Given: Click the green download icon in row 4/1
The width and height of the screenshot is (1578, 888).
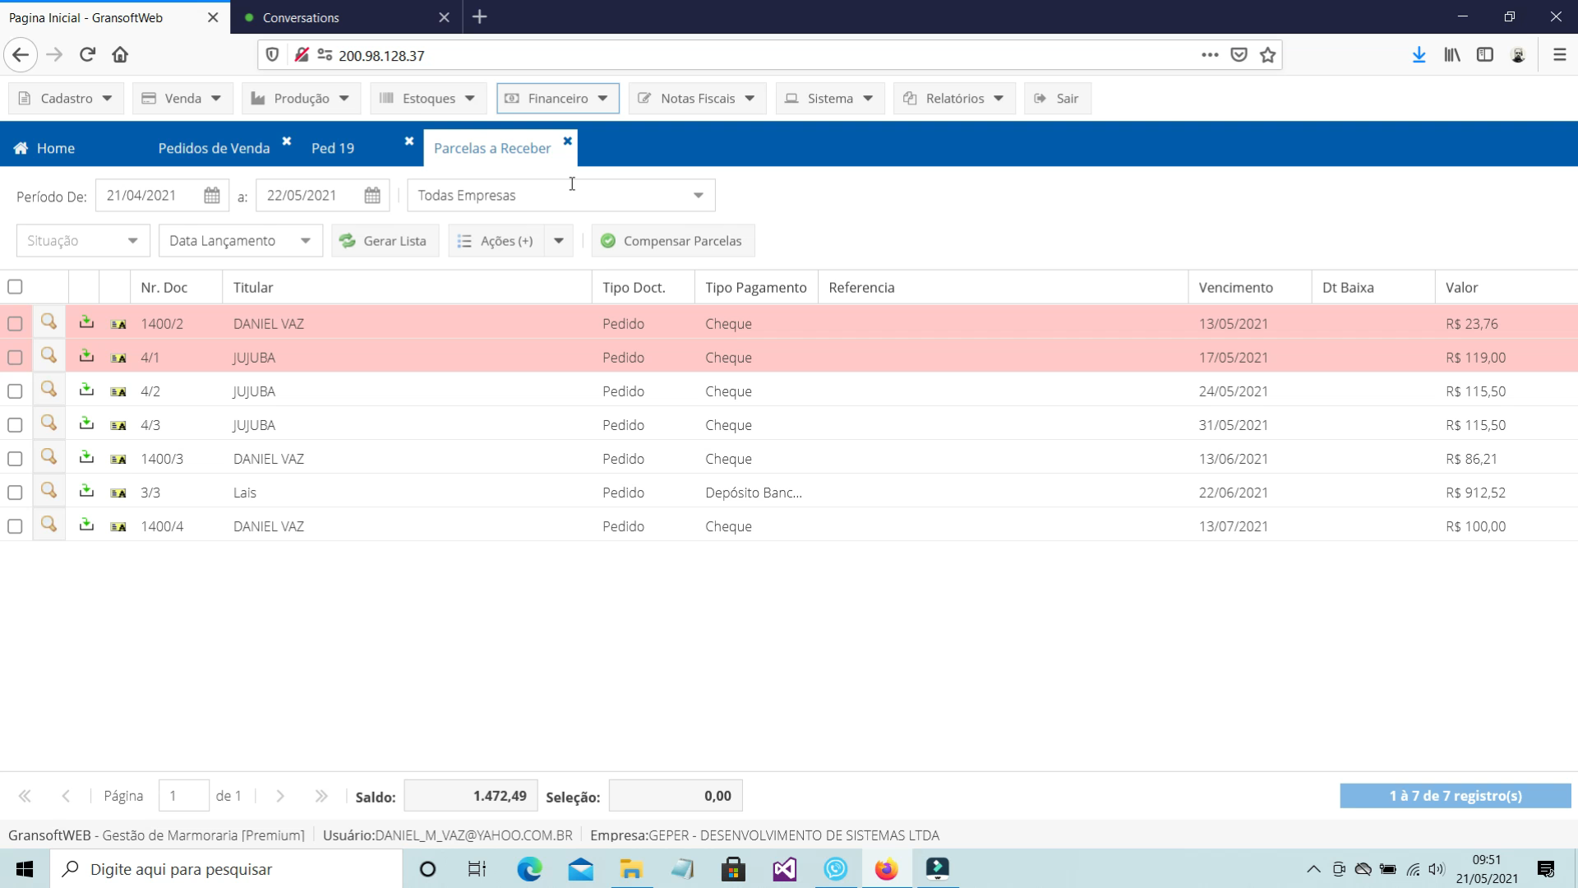Looking at the screenshot, I should point(86,356).
